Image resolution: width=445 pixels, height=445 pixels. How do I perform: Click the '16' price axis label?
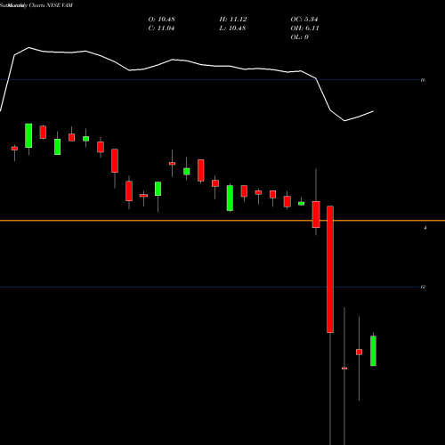coord(423,80)
